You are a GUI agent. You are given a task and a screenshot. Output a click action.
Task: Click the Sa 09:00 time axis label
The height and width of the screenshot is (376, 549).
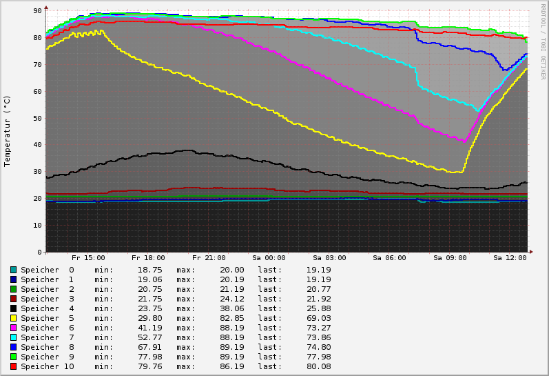(x=450, y=258)
